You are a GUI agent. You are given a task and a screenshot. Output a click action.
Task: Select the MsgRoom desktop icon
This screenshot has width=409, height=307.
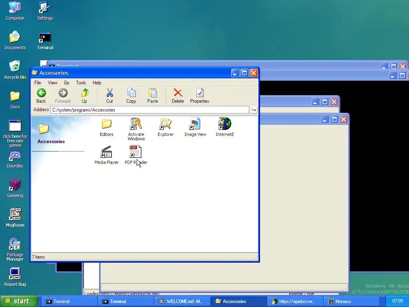[15, 218]
